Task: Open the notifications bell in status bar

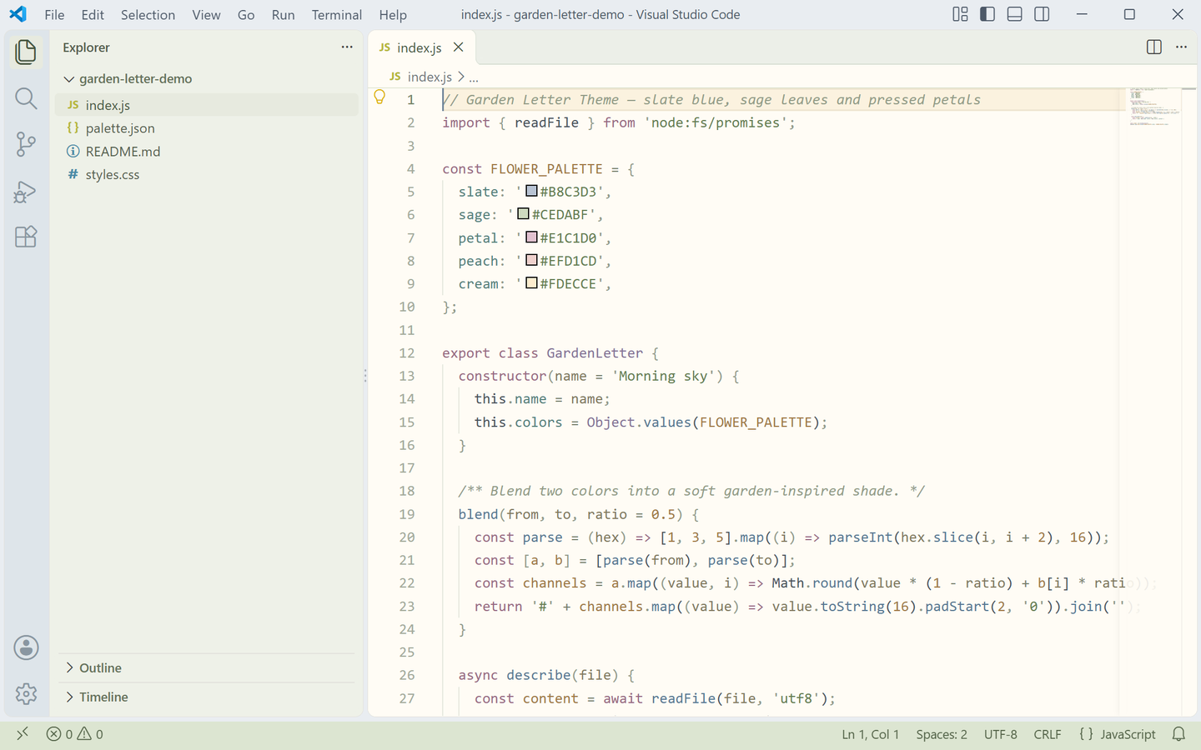Action: pos(1178,734)
